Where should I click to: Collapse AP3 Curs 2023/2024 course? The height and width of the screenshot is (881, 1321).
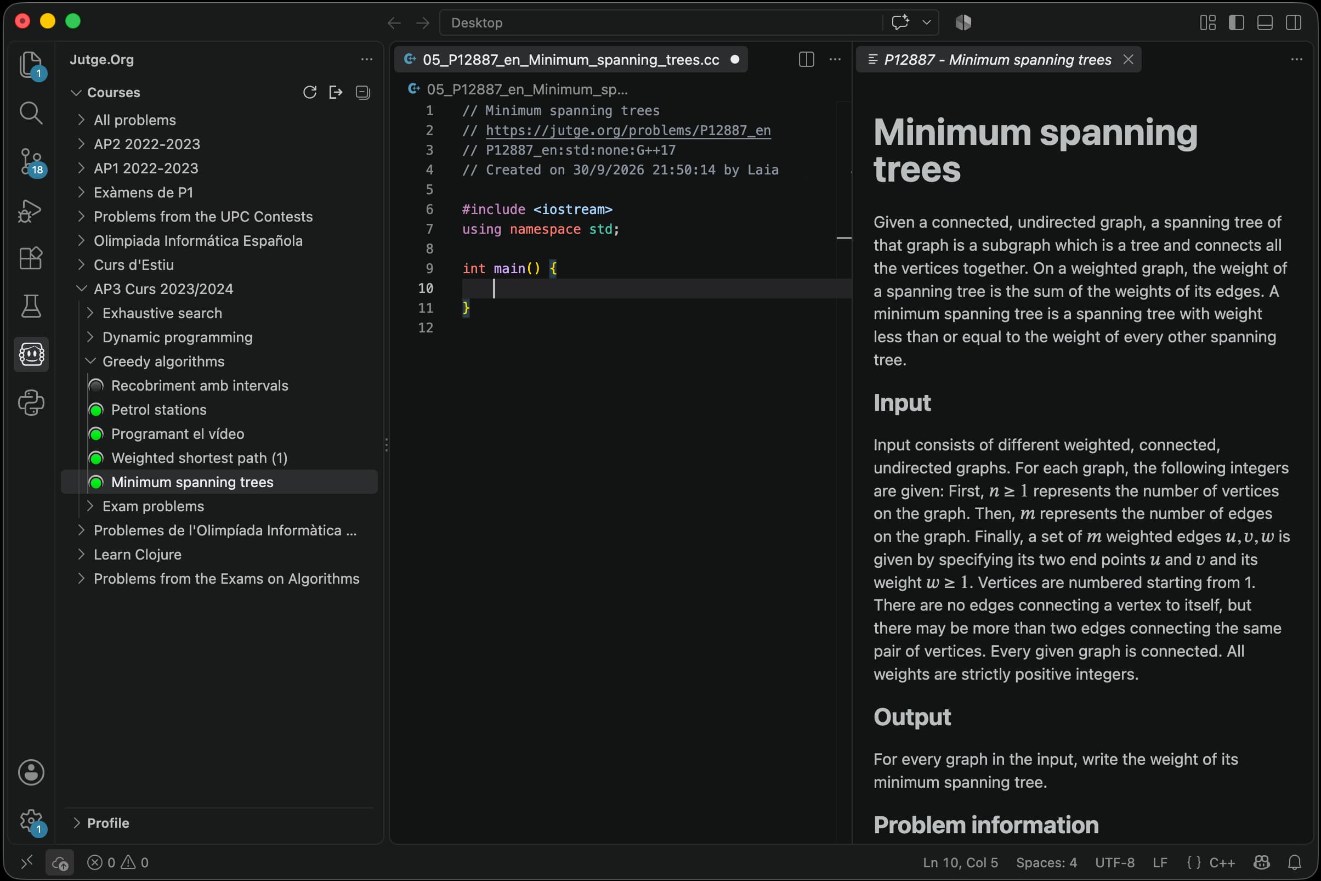tap(219, 289)
